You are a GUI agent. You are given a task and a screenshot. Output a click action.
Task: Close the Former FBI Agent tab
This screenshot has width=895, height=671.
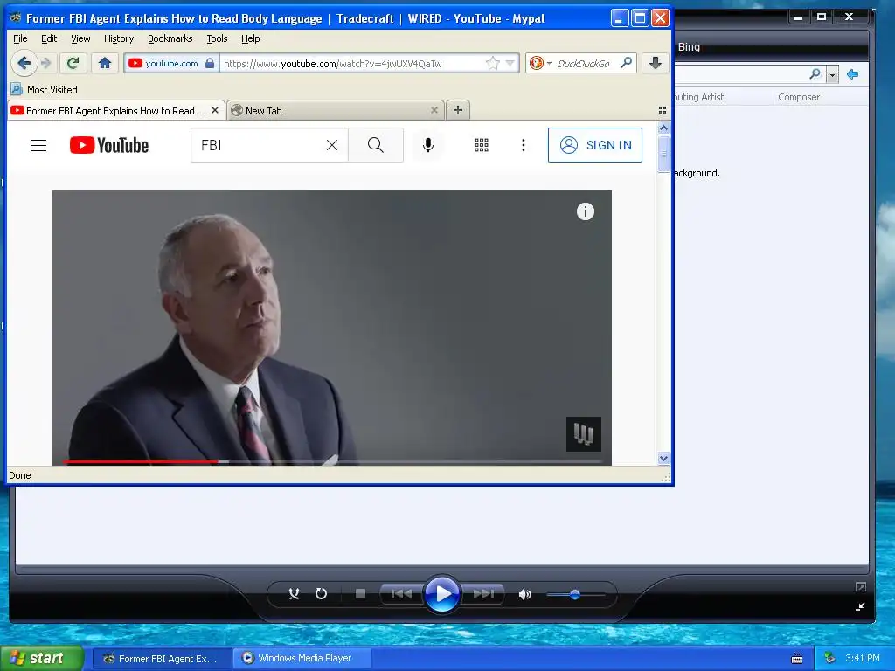215,110
